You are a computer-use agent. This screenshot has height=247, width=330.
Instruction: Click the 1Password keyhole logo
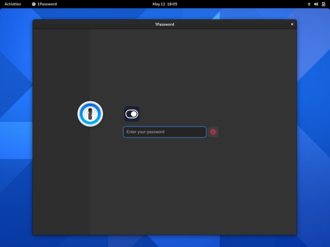click(90, 114)
